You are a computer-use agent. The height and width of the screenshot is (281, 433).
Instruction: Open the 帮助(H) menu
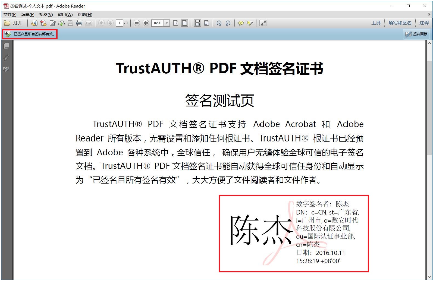click(85, 15)
